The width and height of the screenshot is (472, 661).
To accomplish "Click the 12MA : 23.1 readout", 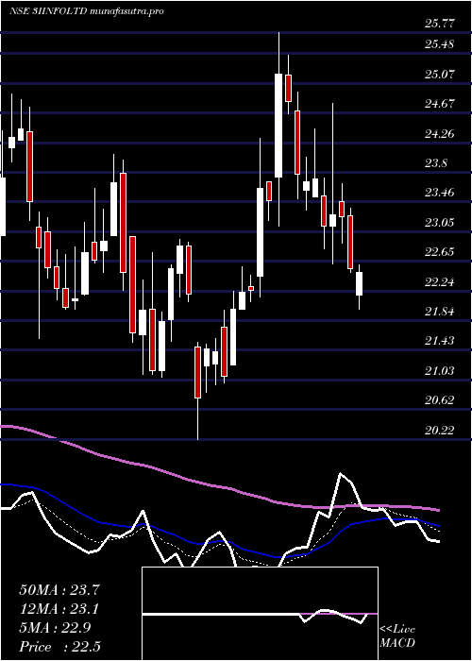I will (x=59, y=609).
